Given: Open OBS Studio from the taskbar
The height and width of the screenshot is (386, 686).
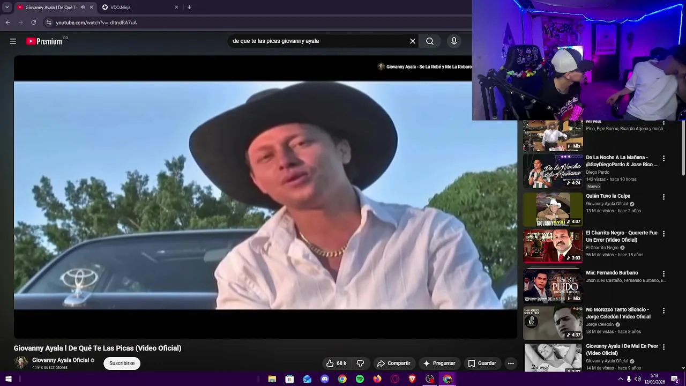Looking at the screenshot, I should [430, 379].
